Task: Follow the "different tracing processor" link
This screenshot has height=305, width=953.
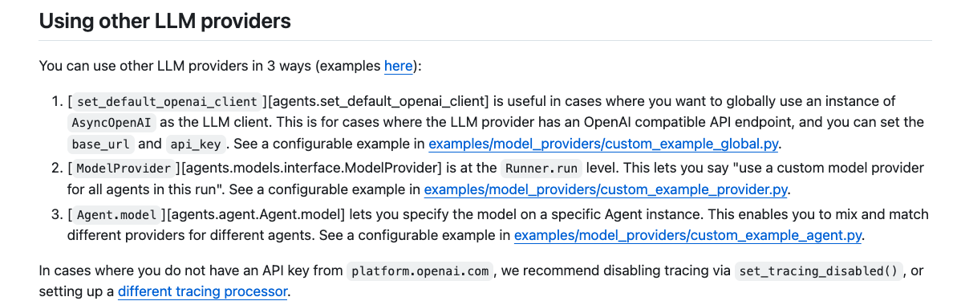Action: pyautogui.click(x=202, y=291)
